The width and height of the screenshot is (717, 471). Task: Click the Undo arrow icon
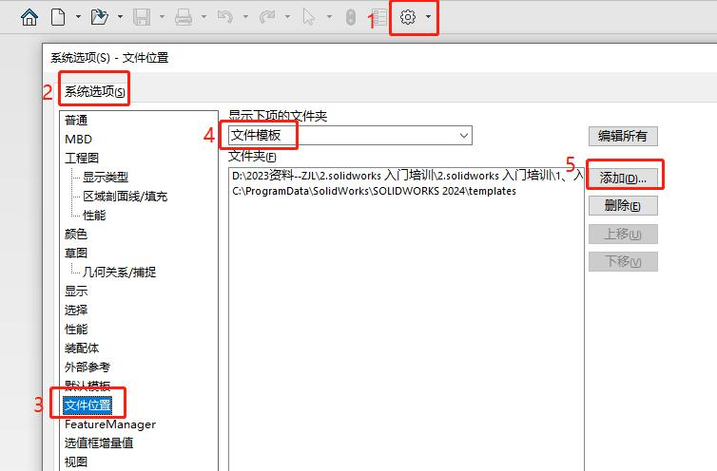[225, 17]
